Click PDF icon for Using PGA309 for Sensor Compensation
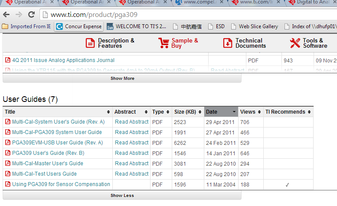 point(7,184)
